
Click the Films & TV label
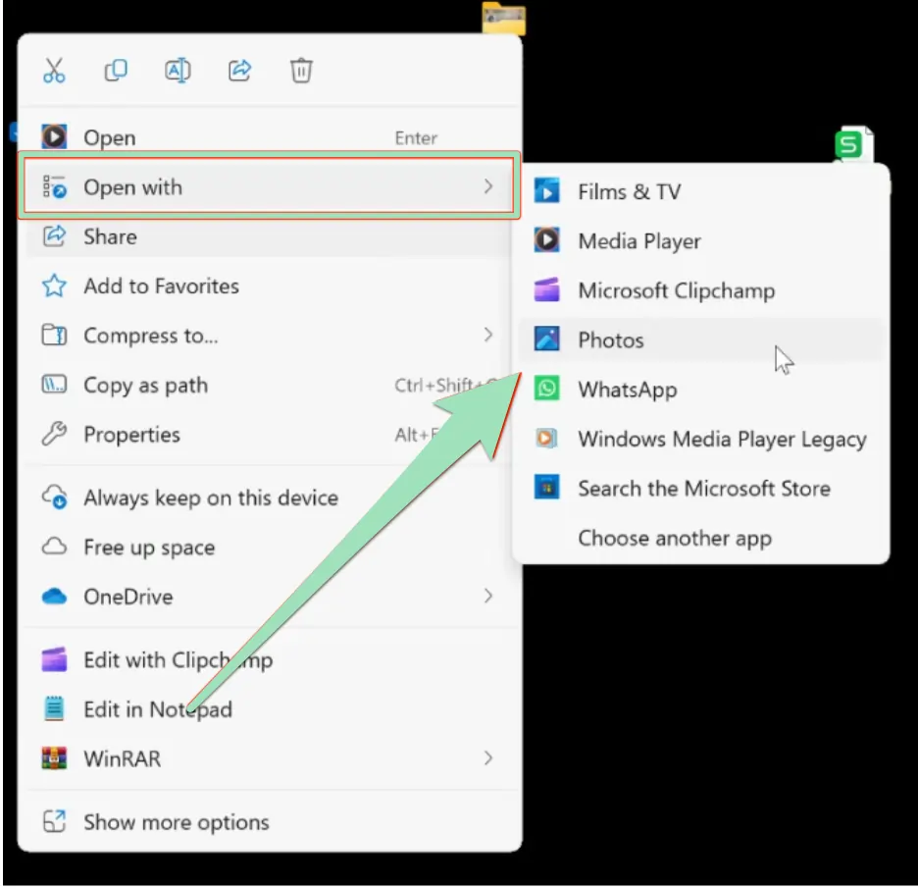(x=630, y=192)
